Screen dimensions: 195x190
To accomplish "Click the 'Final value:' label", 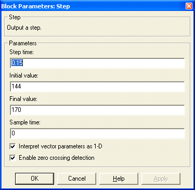I will 23,99.
